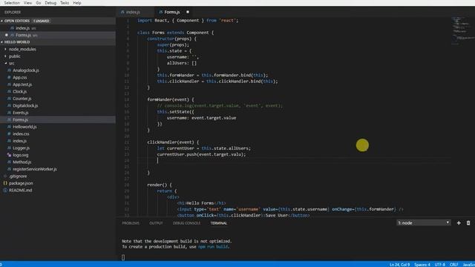Click the 1 UNSAVED badge

tap(42, 21)
